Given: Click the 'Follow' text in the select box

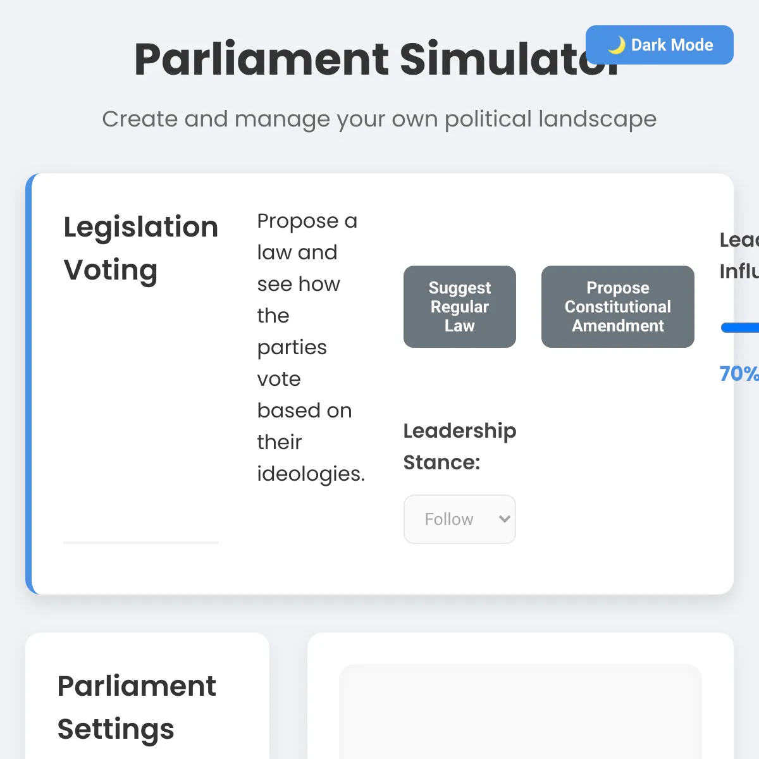Looking at the screenshot, I should click(x=449, y=519).
